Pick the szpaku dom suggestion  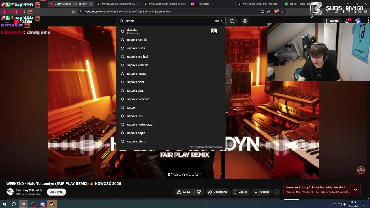171,82
